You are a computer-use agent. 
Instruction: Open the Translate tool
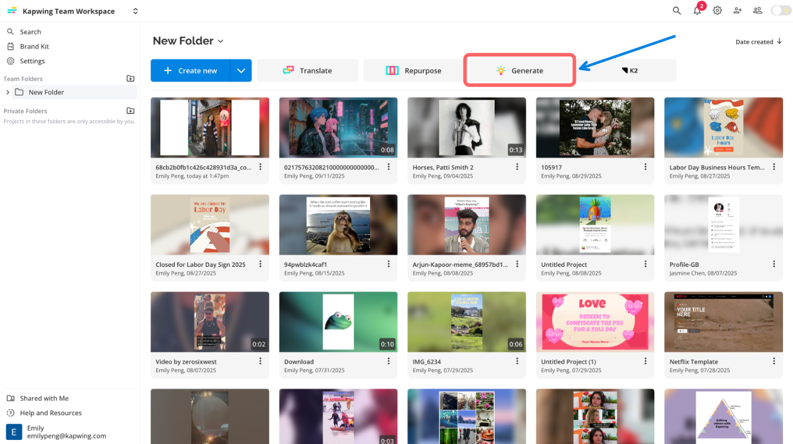pyautogui.click(x=307, y=70)
